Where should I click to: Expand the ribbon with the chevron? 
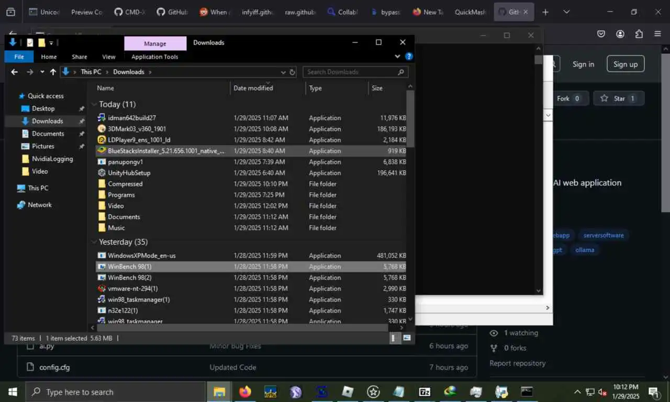(x=398, y=57)
